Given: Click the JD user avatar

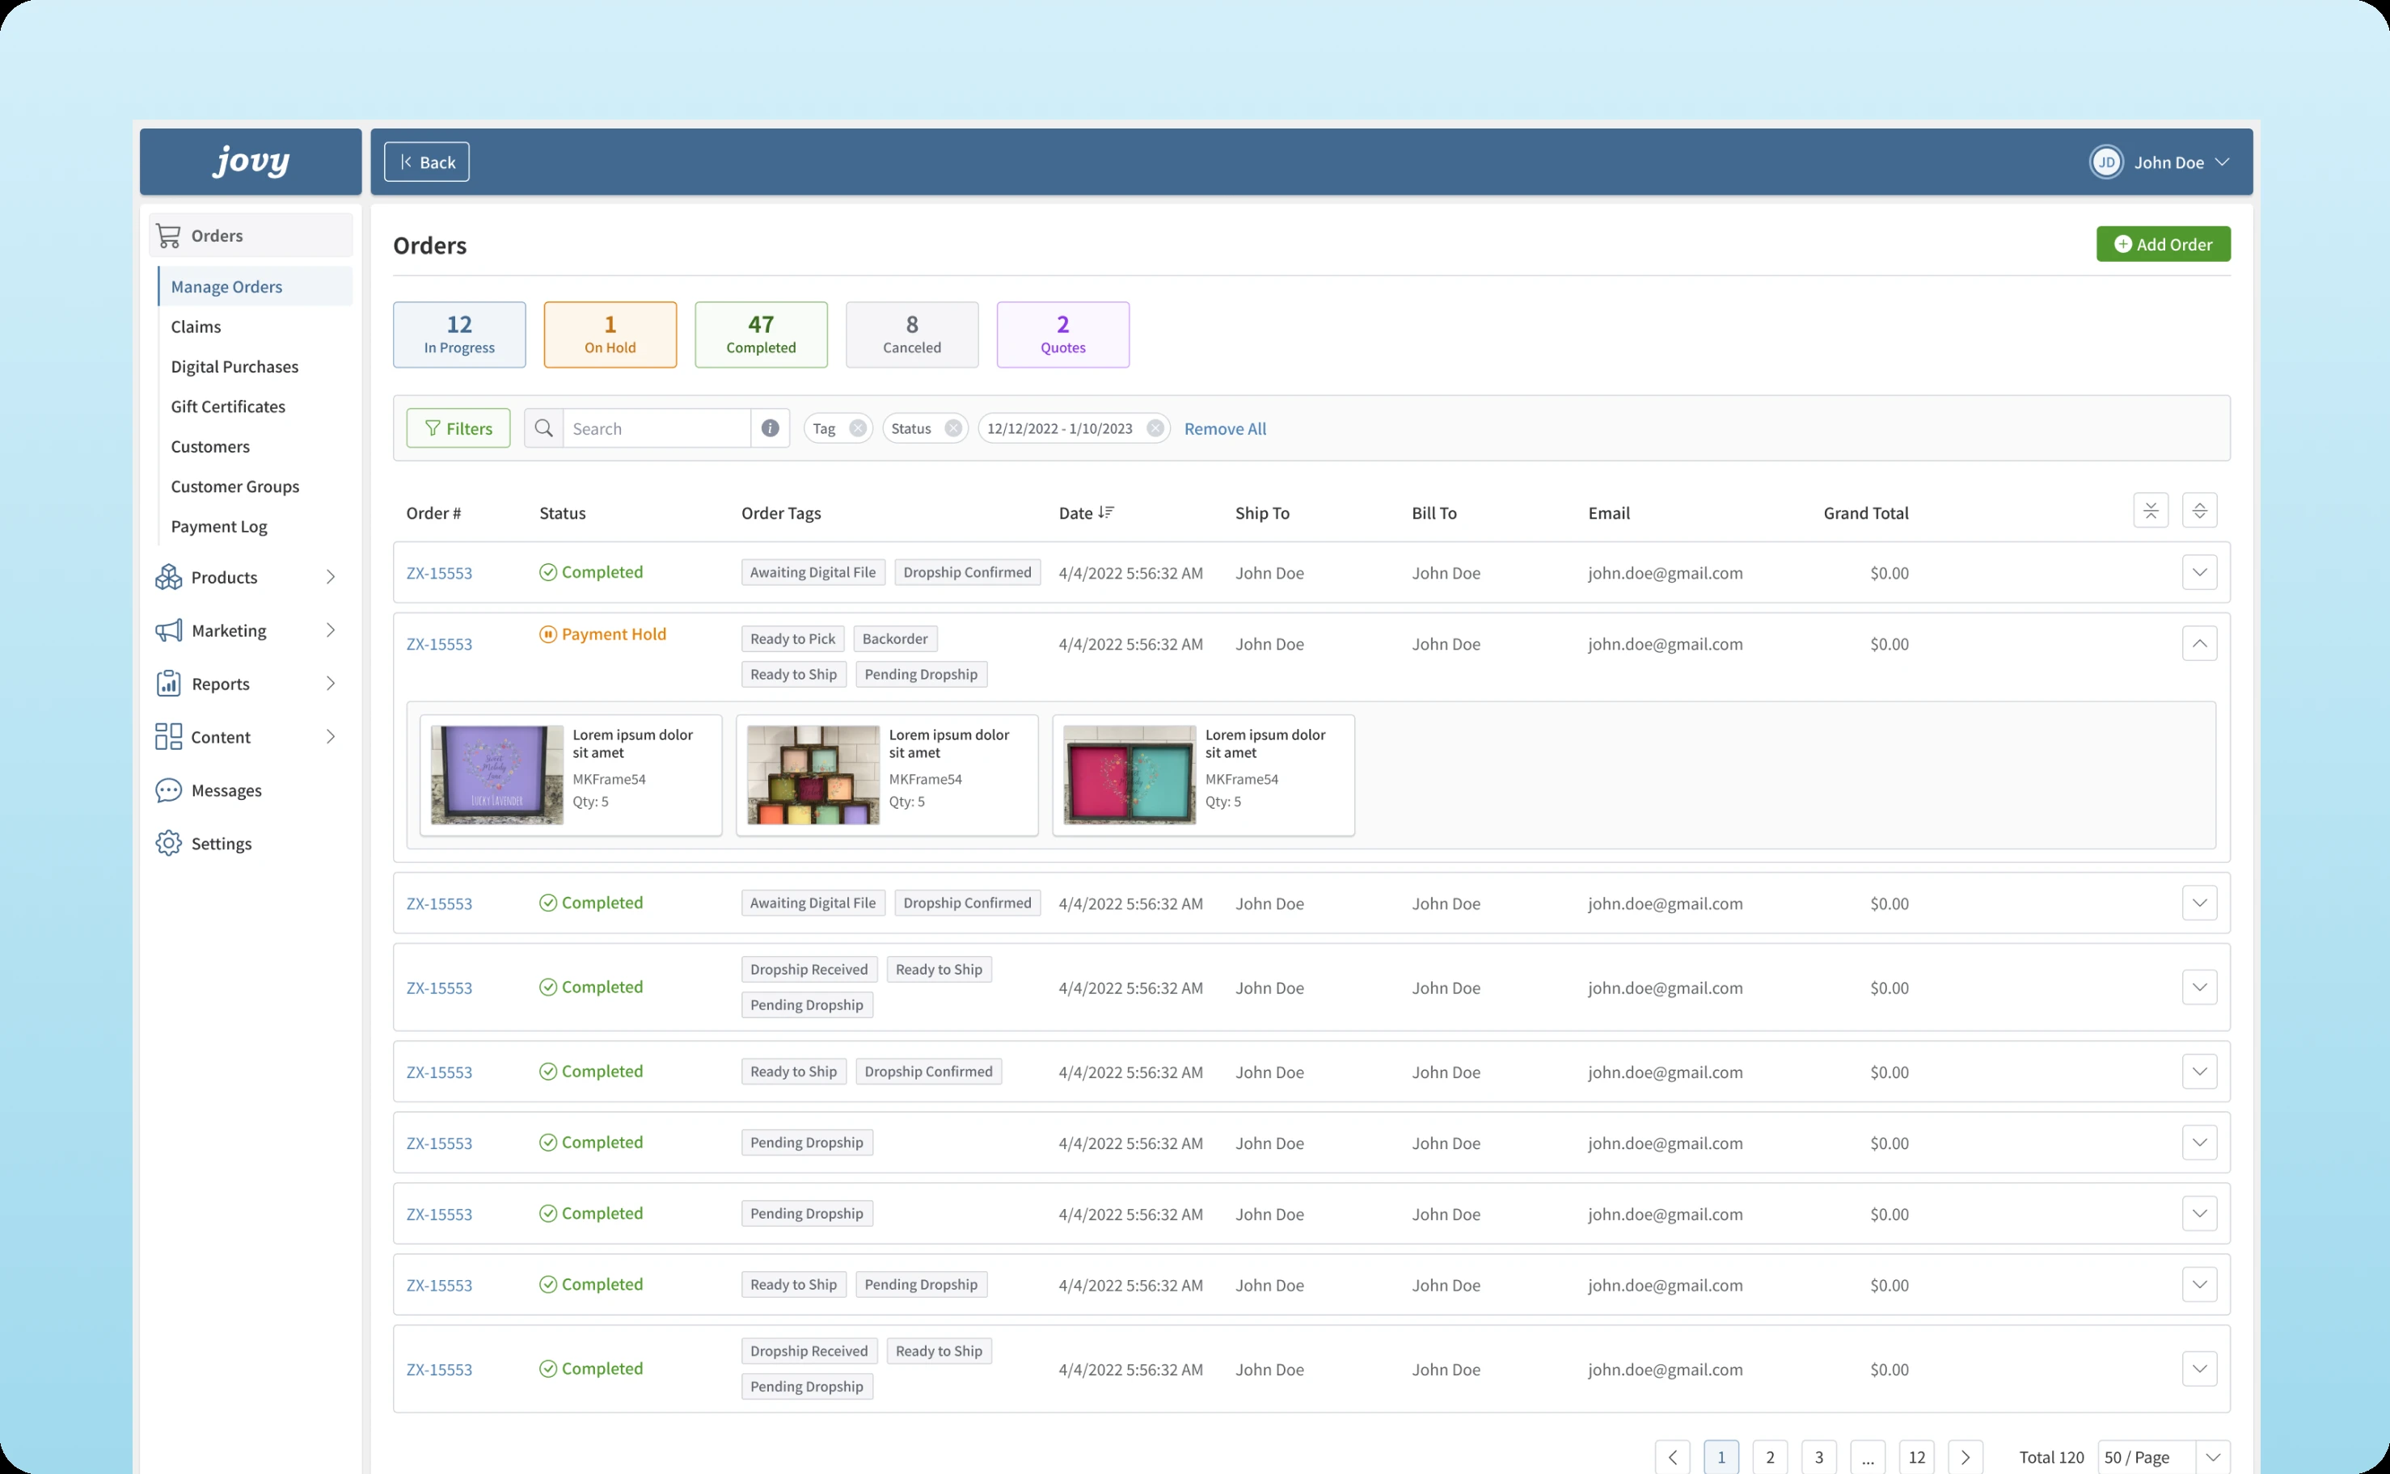Looking at the screenshot, I should (x=2105, y=162).
